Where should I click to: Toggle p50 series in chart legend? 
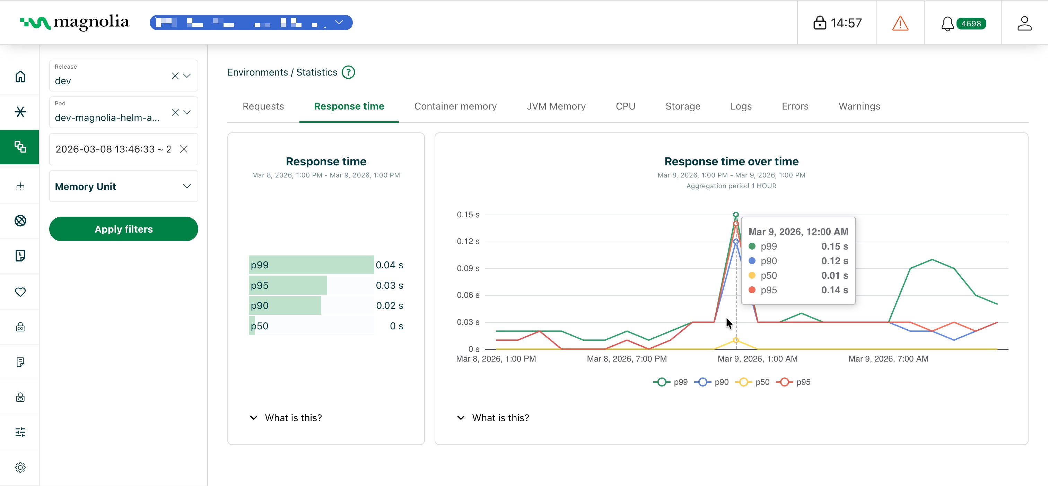752,382
